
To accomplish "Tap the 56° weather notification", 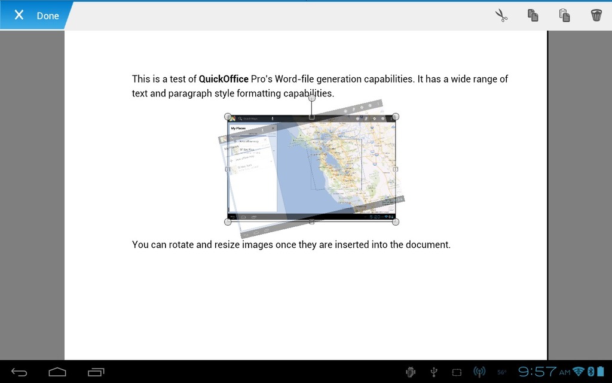I will [x=502, y=372].
